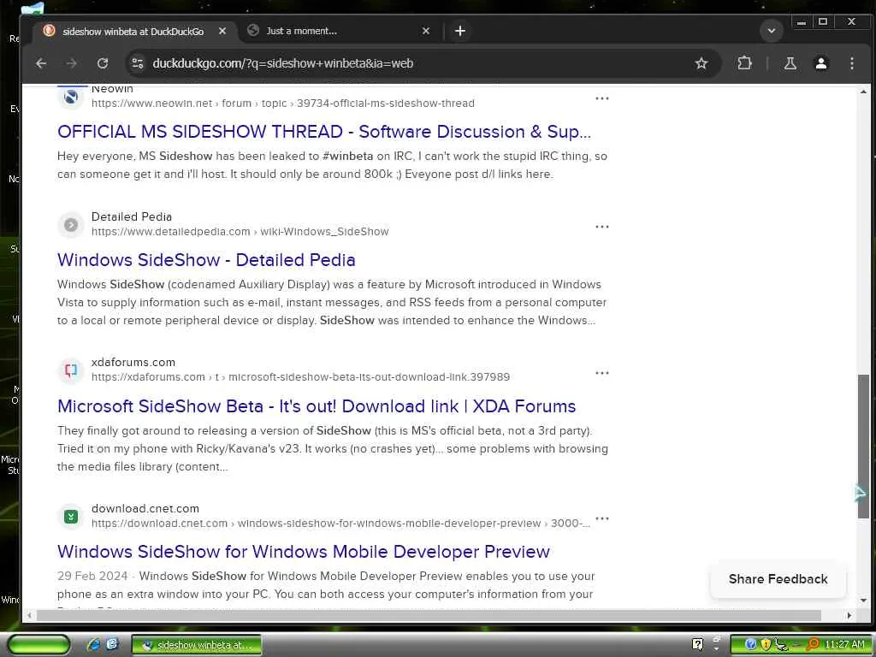Click the horizontal scroll-right arrow
The height and width of the screenshot is (657, 876).
849,616
